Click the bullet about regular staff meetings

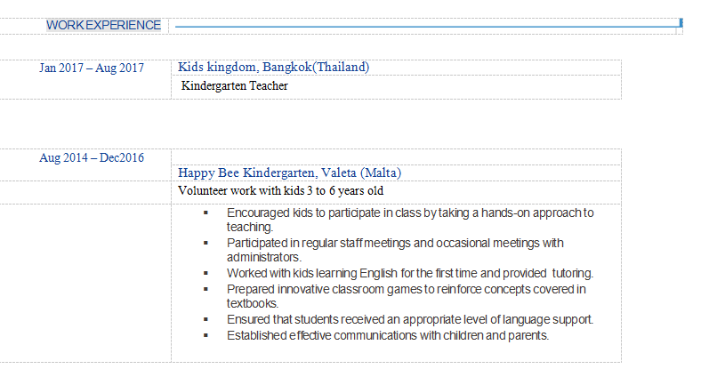(395, 243)
